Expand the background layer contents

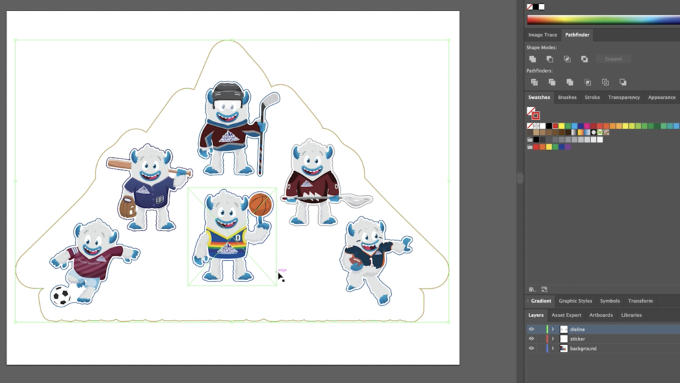552,348
